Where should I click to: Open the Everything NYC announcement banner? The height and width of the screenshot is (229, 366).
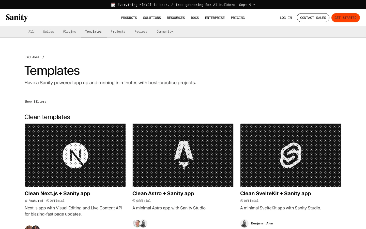click(x=183, y=5)
